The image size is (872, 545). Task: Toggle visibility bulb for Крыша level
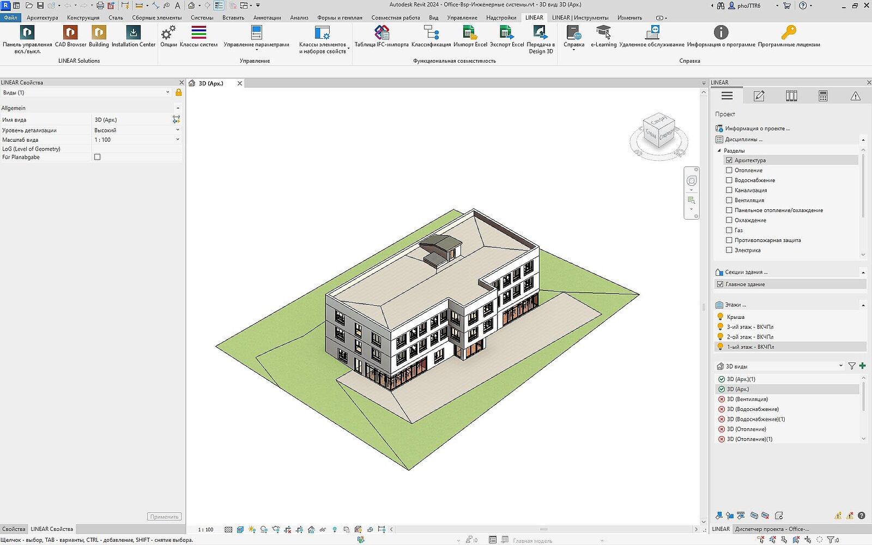[720, 317]
